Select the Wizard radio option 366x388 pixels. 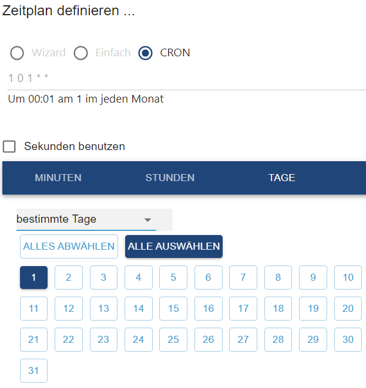click(x=17, y=53)
